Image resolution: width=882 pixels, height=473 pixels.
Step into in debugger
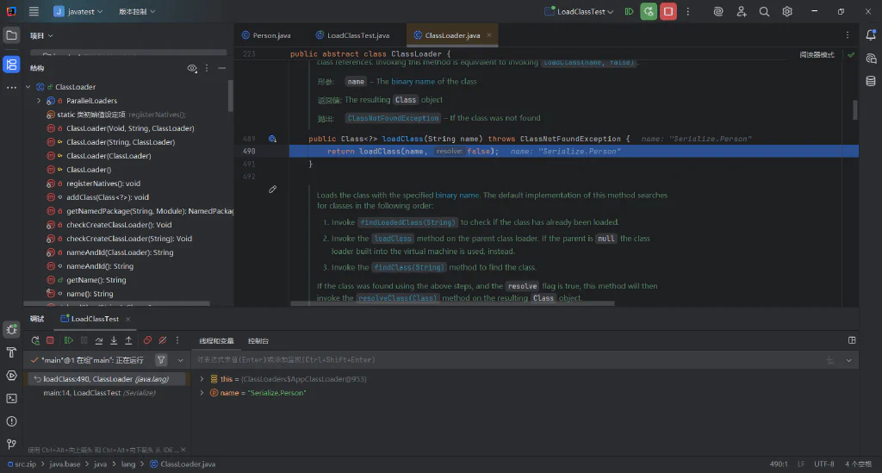click(114, 340)
